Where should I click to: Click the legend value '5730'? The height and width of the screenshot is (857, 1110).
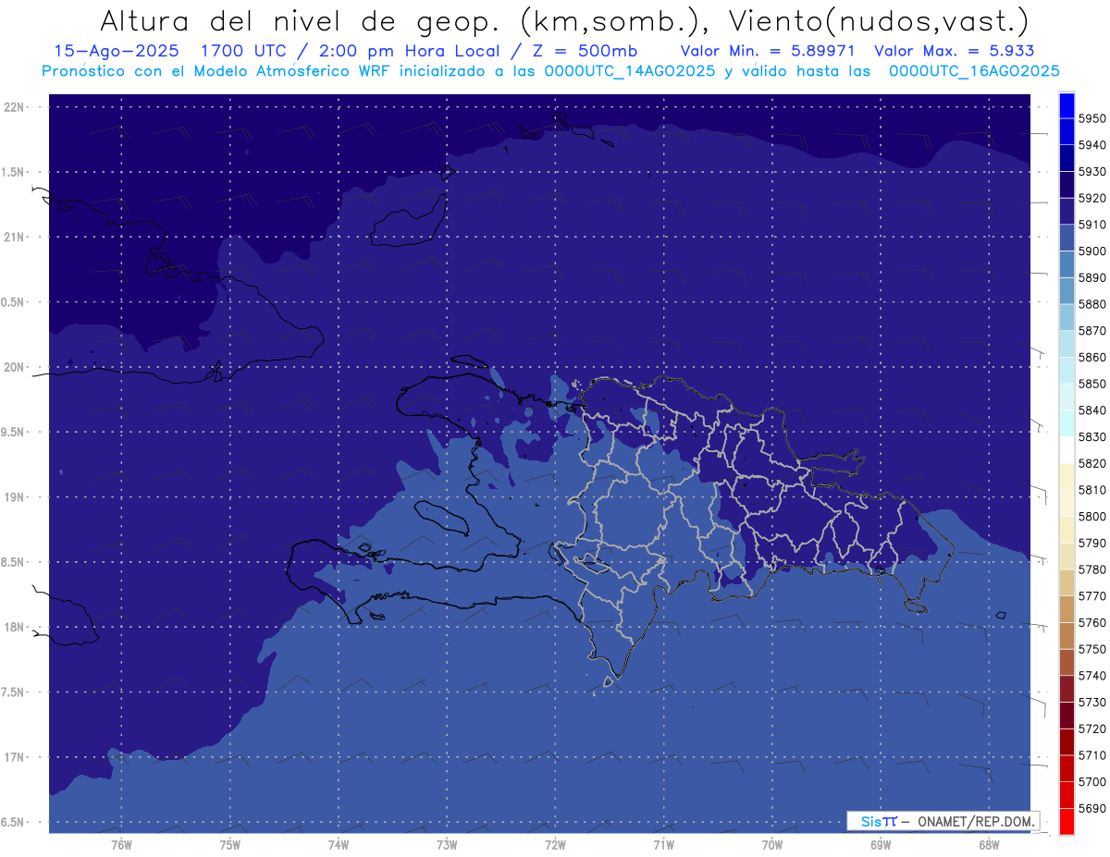pos(1091,703)
